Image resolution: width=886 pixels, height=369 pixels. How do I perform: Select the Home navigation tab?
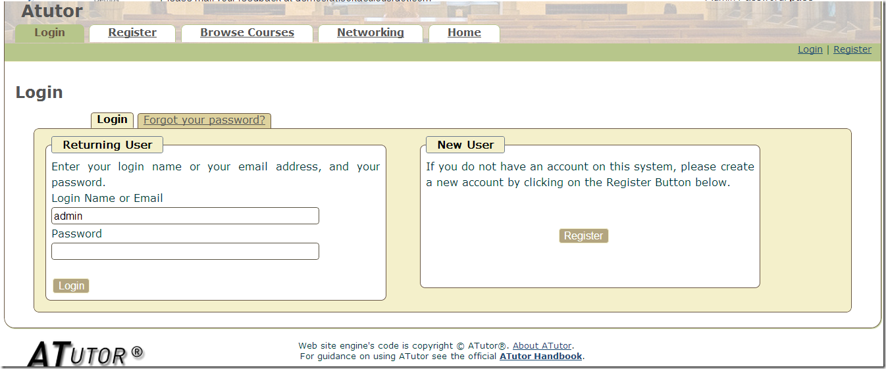pos(464,33)
